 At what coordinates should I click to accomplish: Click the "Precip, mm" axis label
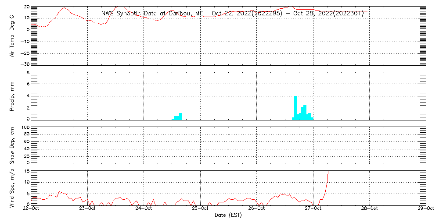[x=12, y=96]
